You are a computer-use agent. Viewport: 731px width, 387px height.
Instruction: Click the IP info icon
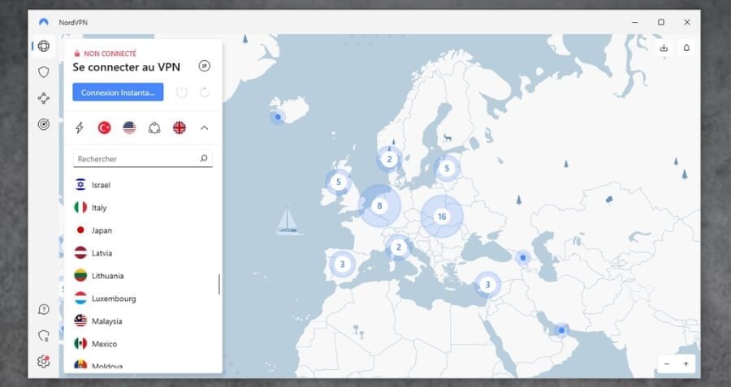click(x=204, y=67)
